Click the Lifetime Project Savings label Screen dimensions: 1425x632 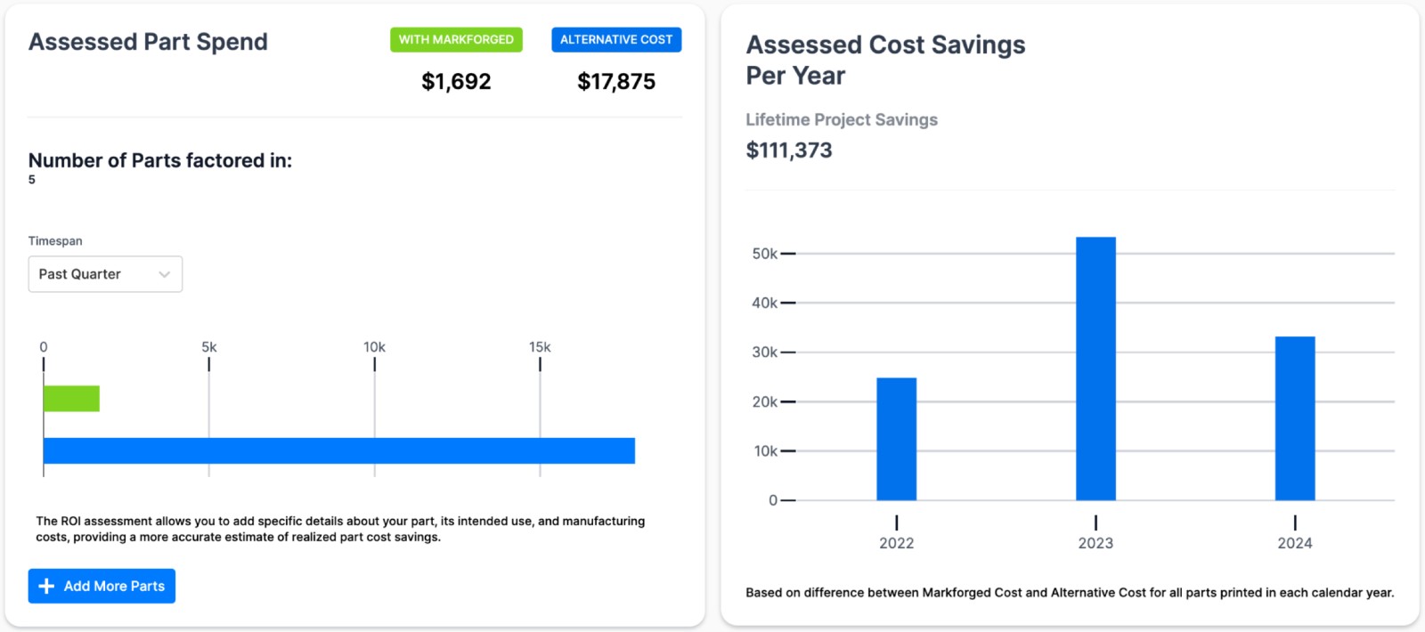click(x=842, y=119)
